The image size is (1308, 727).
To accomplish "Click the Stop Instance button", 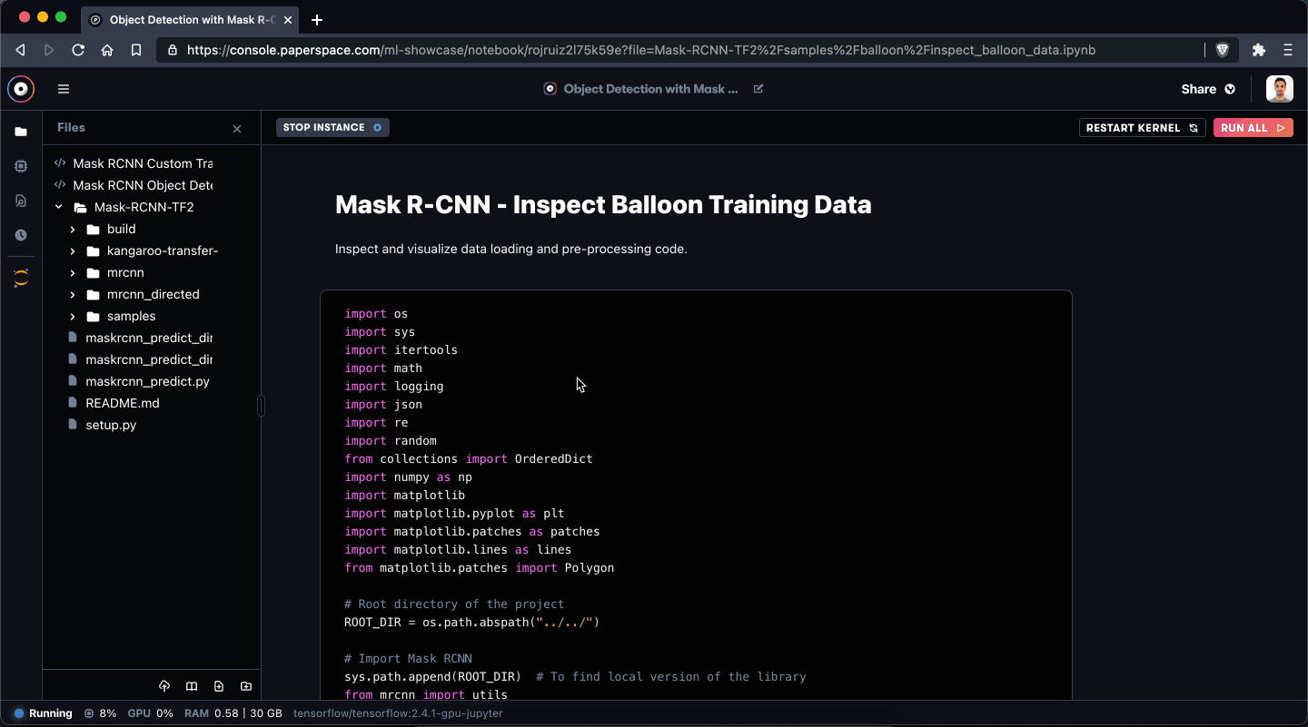I will click(332, 128).
